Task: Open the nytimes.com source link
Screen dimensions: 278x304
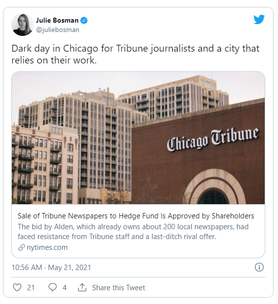Action: point(47,247)
